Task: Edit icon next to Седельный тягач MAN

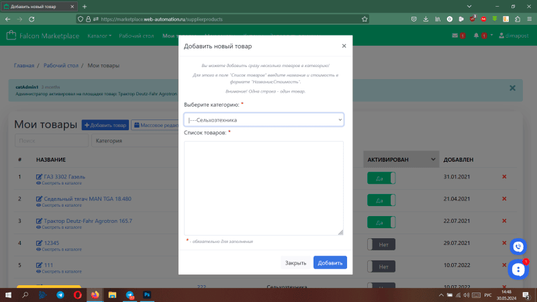Action: pos(39,199)
